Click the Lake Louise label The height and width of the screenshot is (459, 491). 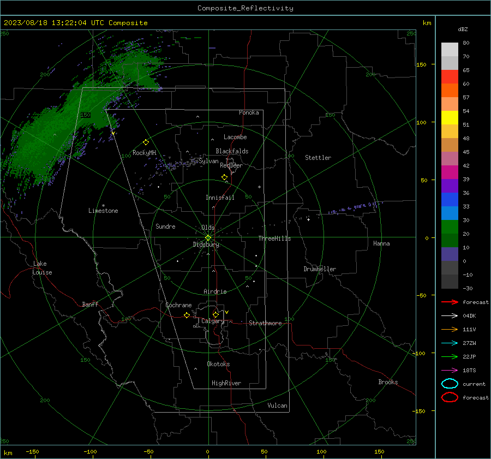[x=42, y=268]
